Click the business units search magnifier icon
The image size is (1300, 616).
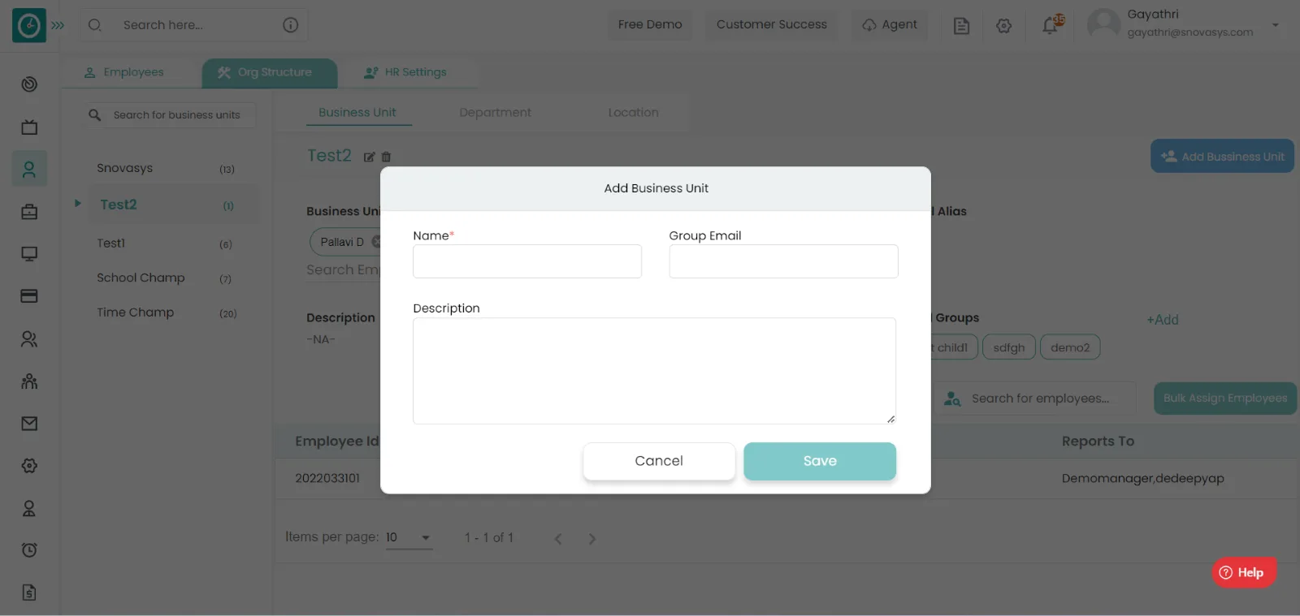[95, 115]
